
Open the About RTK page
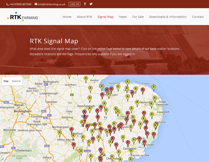click(x=84, y=17)
